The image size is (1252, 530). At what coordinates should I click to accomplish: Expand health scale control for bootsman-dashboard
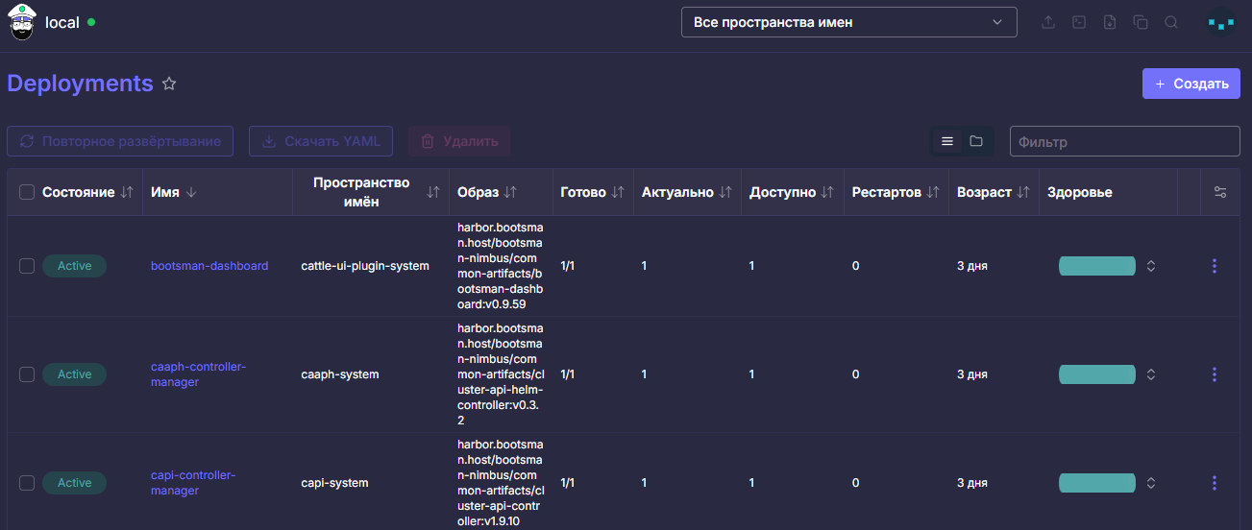point(1151,266)
